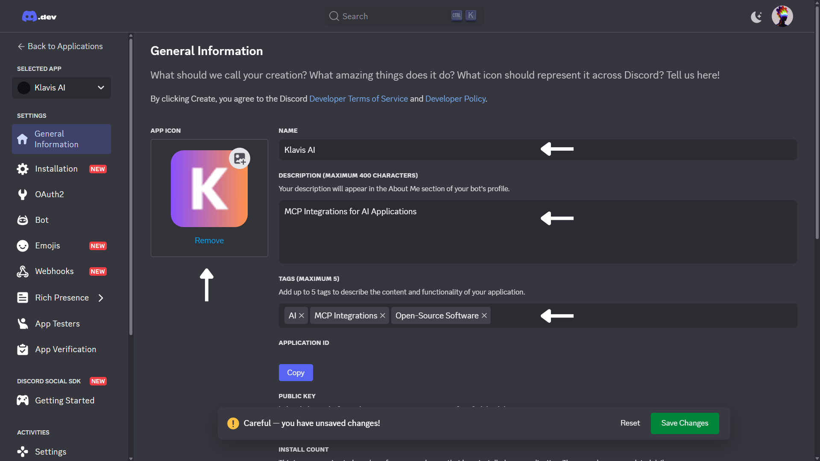Click the Developer Terms of Service link
Image resolution: width=820 pixels, height=461 pixels.
click(x=358, y=99)
